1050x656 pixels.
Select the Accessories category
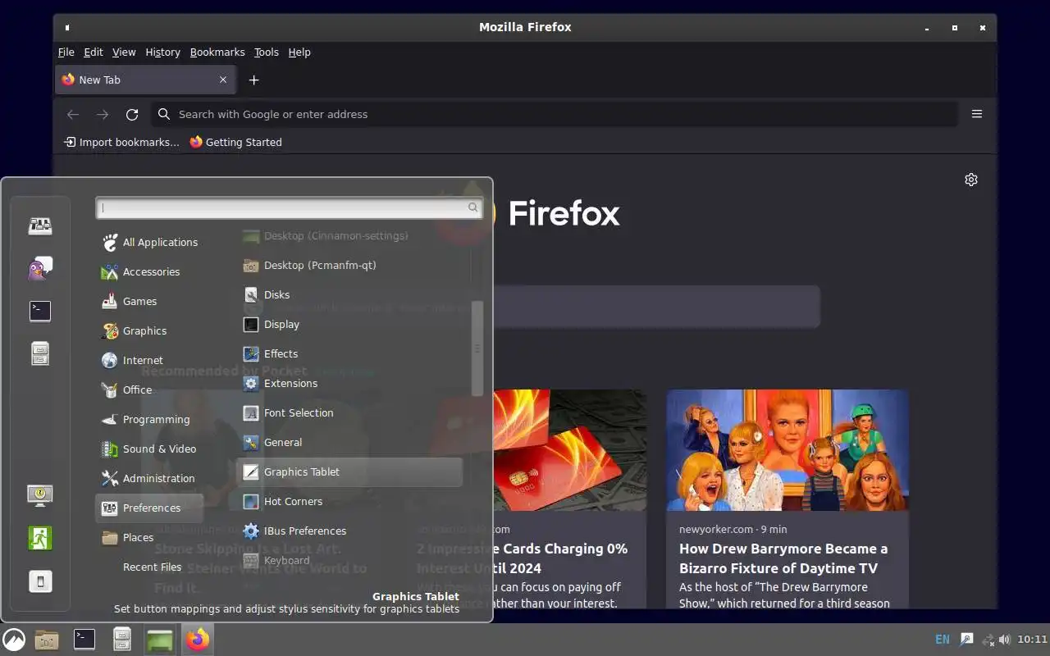pyautogui.click(x=149, y=271)
